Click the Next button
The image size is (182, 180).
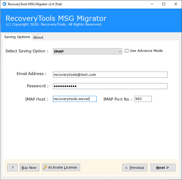pos(163,167)
